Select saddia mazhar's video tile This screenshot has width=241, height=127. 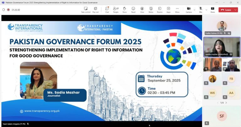tap(222, 47)
